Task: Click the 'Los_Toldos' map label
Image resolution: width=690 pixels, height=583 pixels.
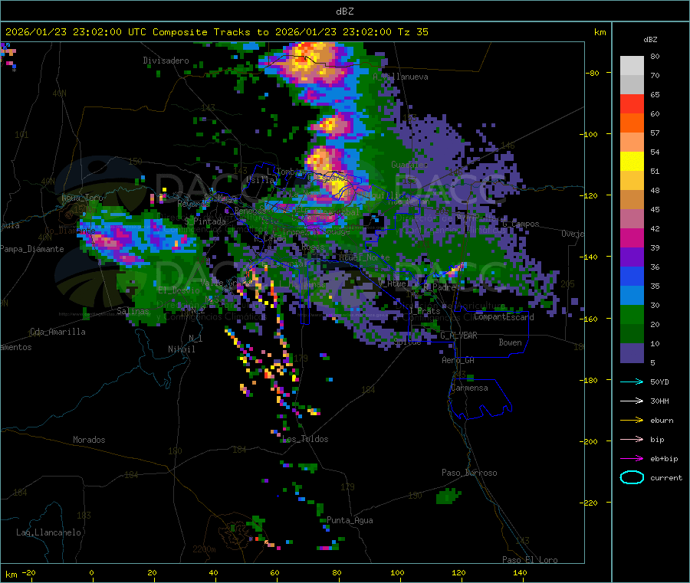Action: click(x=305, y=439)
